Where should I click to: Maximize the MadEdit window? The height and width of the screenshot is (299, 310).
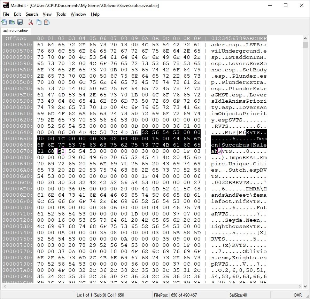click(x=286, y=5)
